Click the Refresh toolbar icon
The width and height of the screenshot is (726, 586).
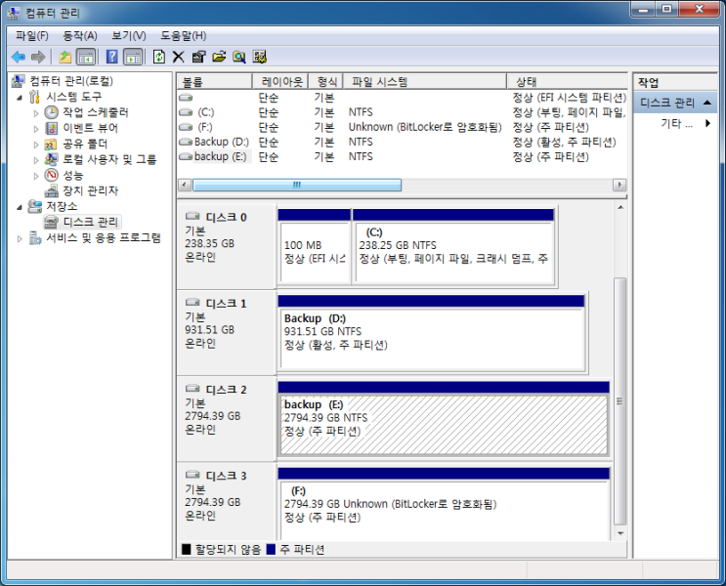click(x=159, y=57)
